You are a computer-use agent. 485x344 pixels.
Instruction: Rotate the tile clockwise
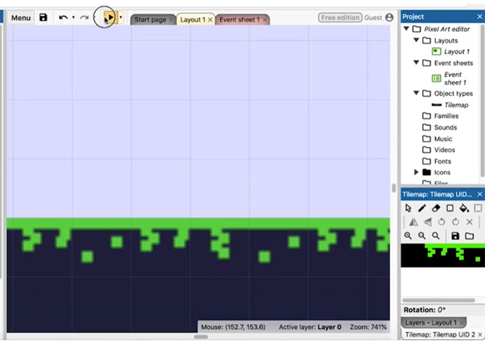pyautogui.click(x=455, y=222)
